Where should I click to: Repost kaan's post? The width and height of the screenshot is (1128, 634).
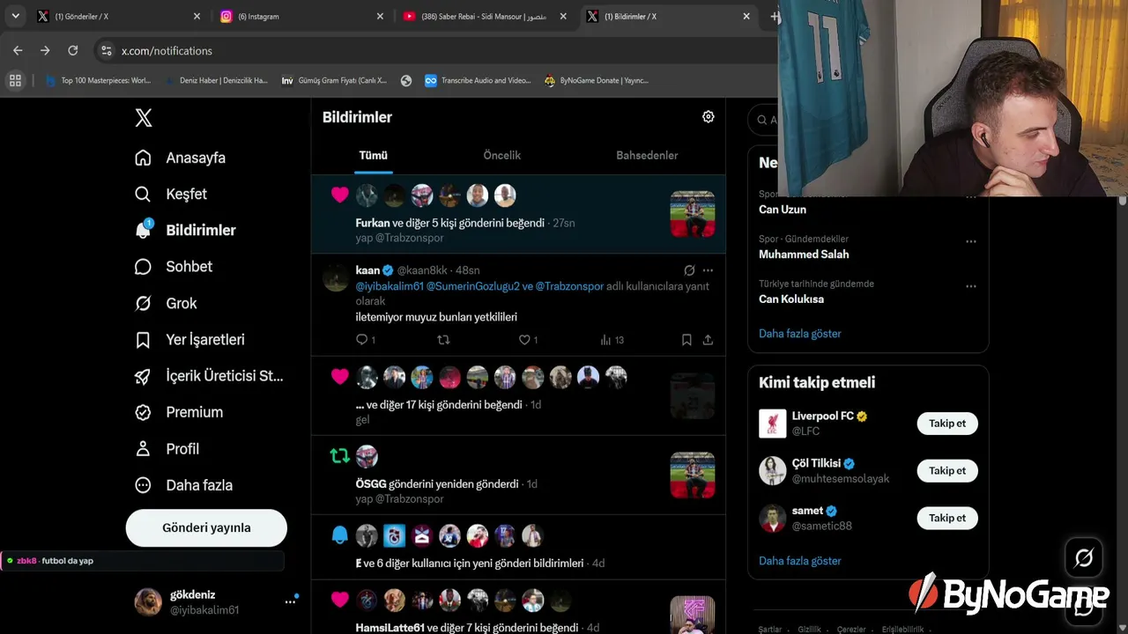[x=443, y=340]
